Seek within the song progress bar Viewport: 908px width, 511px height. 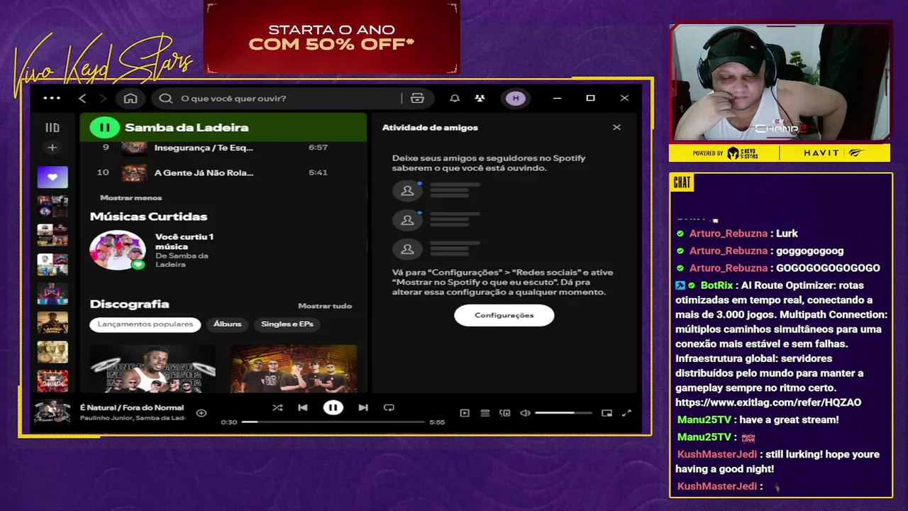333,422
